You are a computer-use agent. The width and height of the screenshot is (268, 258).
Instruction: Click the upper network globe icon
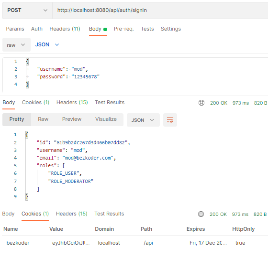[x=201, y=103]
